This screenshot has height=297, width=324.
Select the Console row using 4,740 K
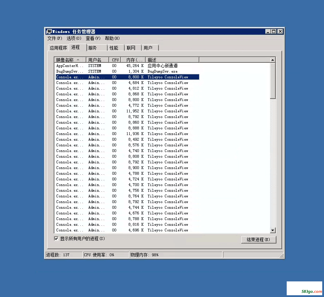pos(128,151)
